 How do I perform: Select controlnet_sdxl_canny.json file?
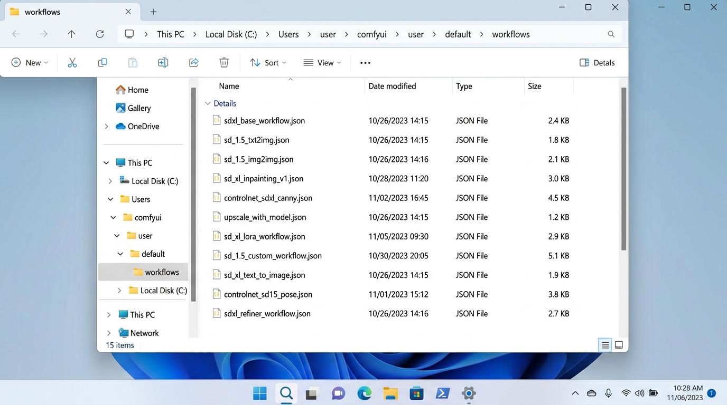pos(268,198)
